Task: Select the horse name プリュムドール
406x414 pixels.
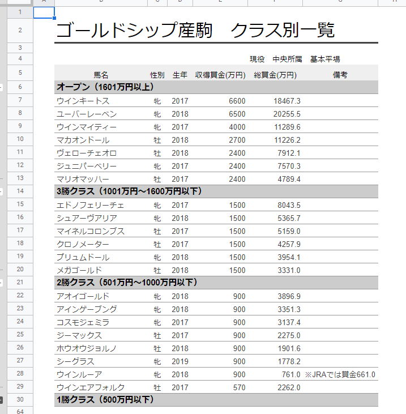Action: click(83, 257)
